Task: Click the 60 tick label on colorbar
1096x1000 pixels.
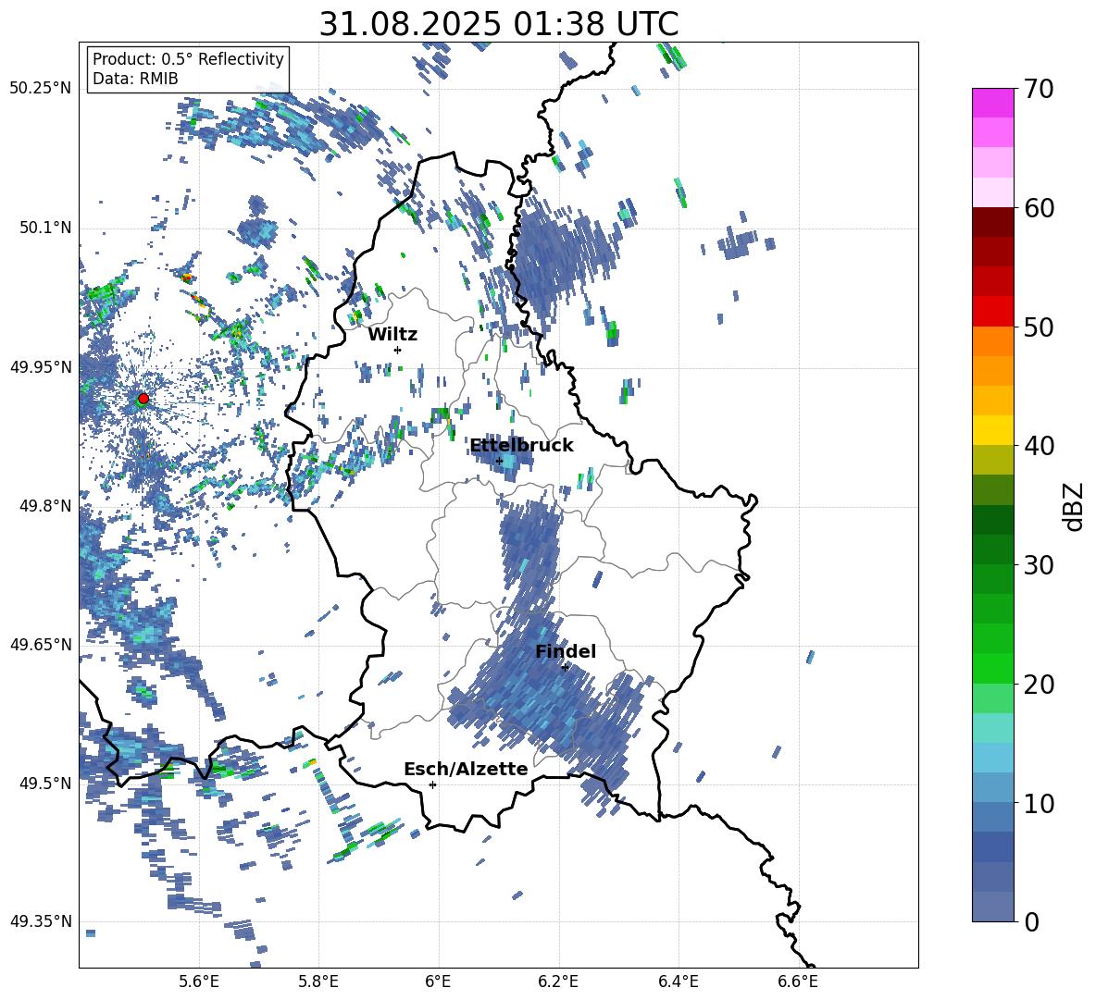Action: [x=1039, y=208]
